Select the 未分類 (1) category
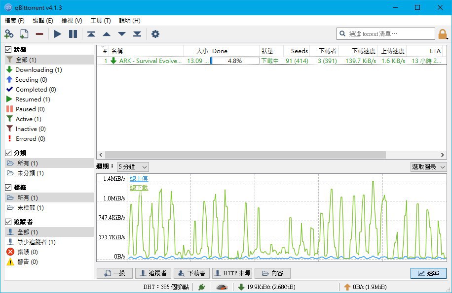The height and width of the screenshot is (293, 452). (x=49, y=173)
